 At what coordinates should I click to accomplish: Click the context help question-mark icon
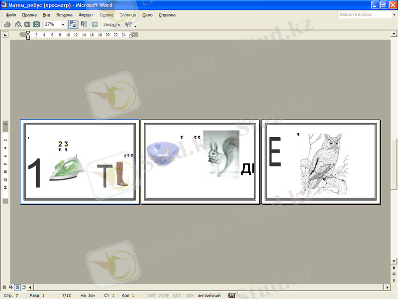point(128,24)
